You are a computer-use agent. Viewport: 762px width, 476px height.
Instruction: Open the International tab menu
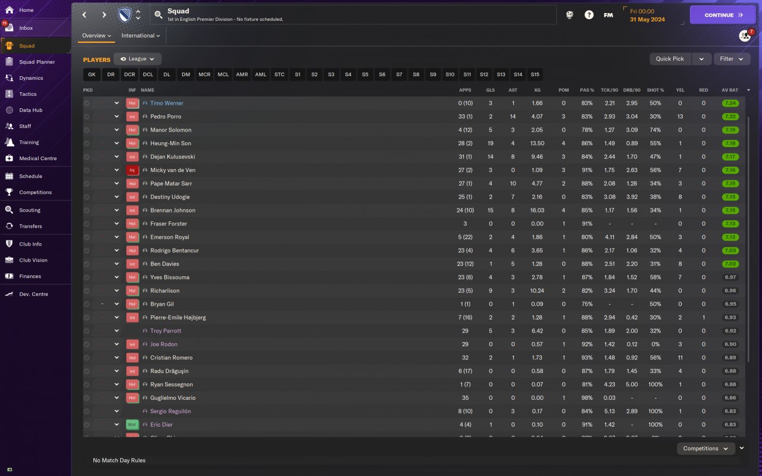(140, 36)
